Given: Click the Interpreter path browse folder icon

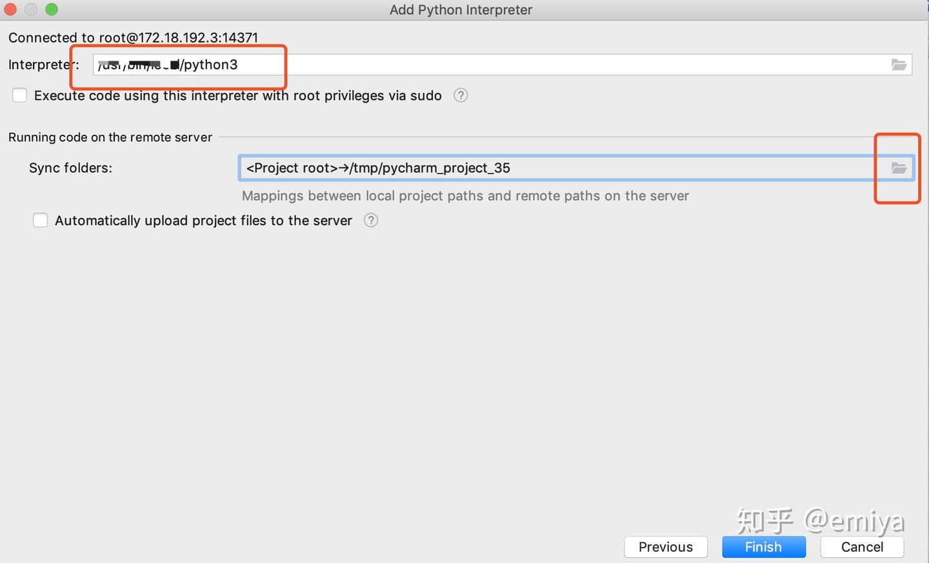Looking at the screenshot, I should tap(899, 64).
